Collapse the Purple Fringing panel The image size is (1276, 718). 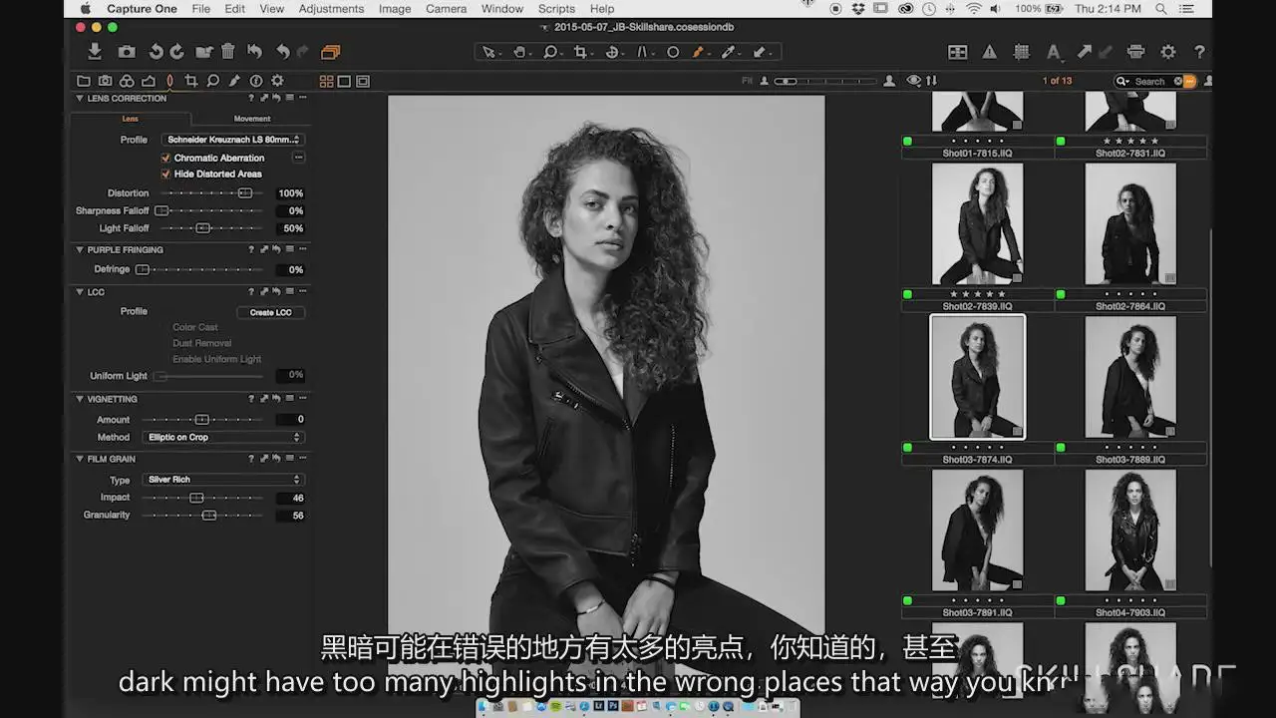coord(80,249)
